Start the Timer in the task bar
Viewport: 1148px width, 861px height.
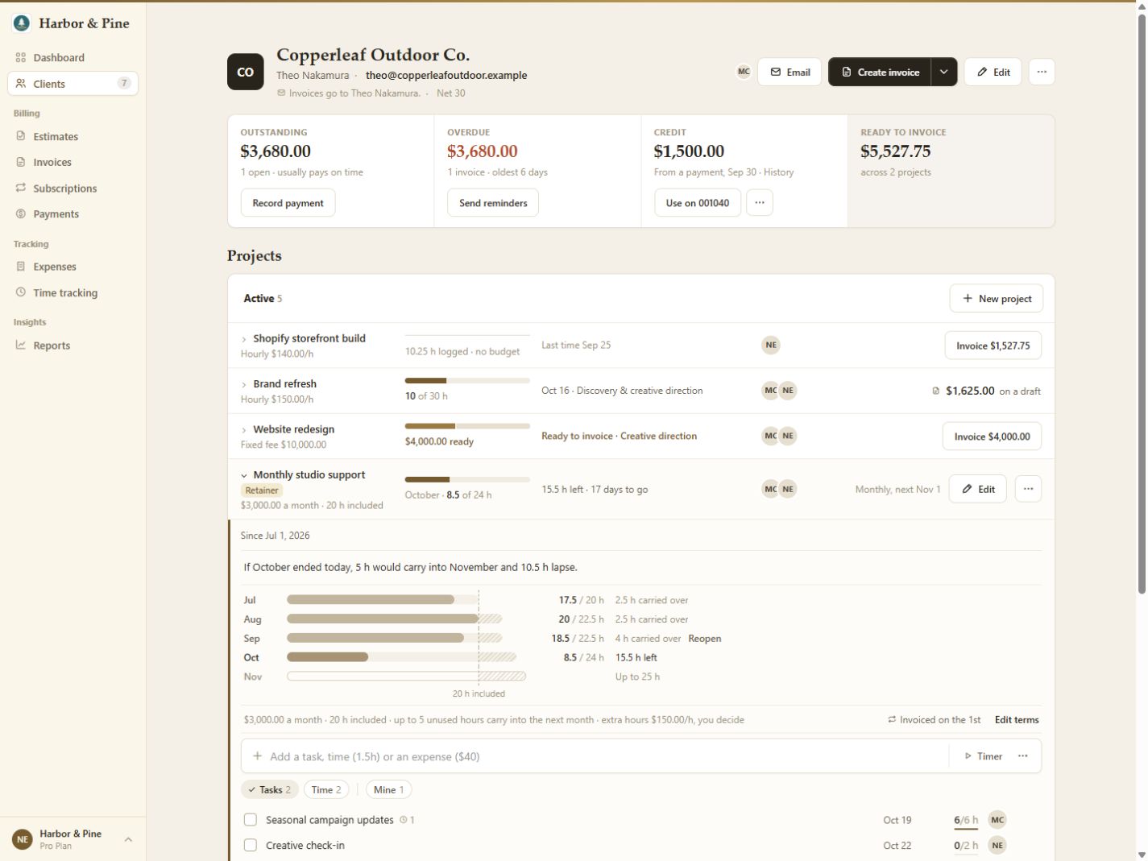point(984,756)
